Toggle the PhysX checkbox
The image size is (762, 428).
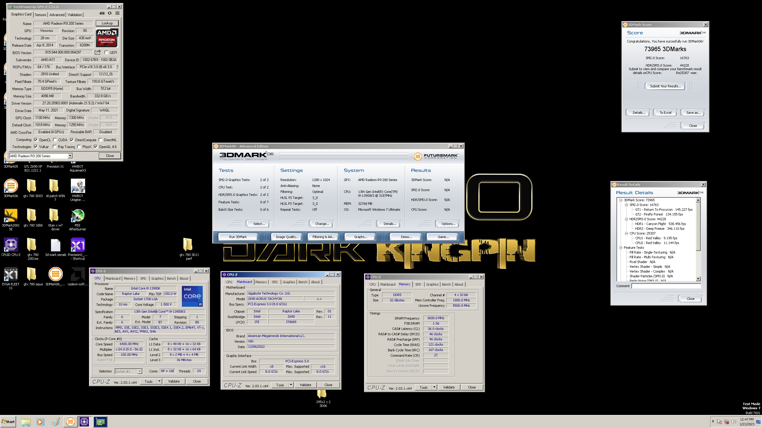pos(79,147)
